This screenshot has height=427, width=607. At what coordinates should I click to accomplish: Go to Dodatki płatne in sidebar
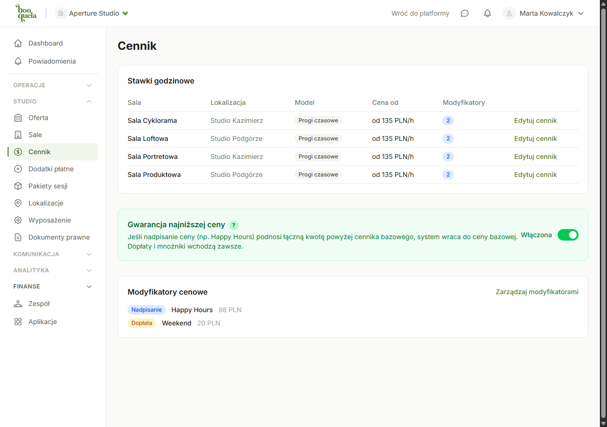pos(51,169)
